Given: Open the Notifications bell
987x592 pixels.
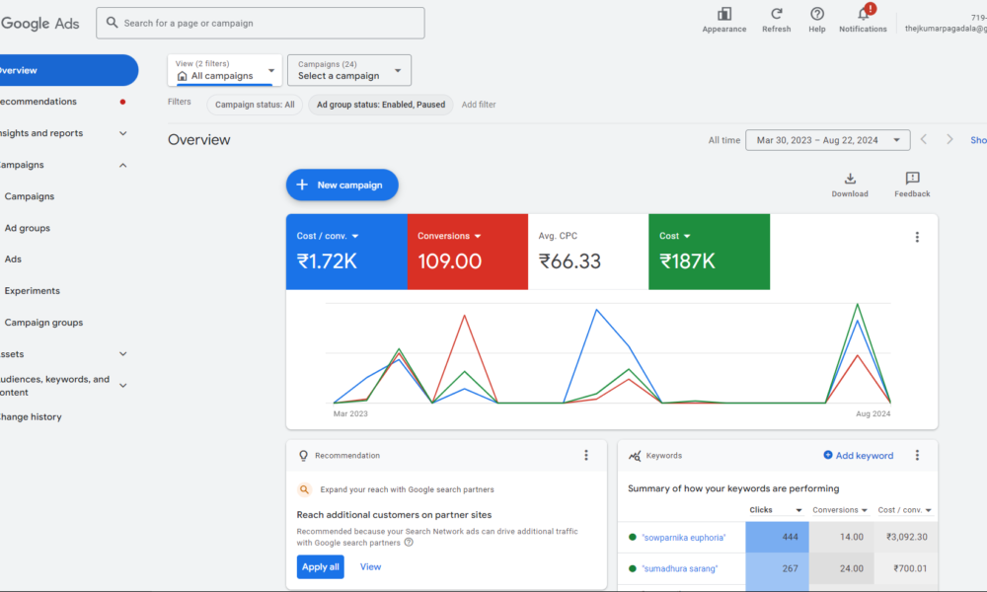Looking at the screenshot, I should point(863,14).
